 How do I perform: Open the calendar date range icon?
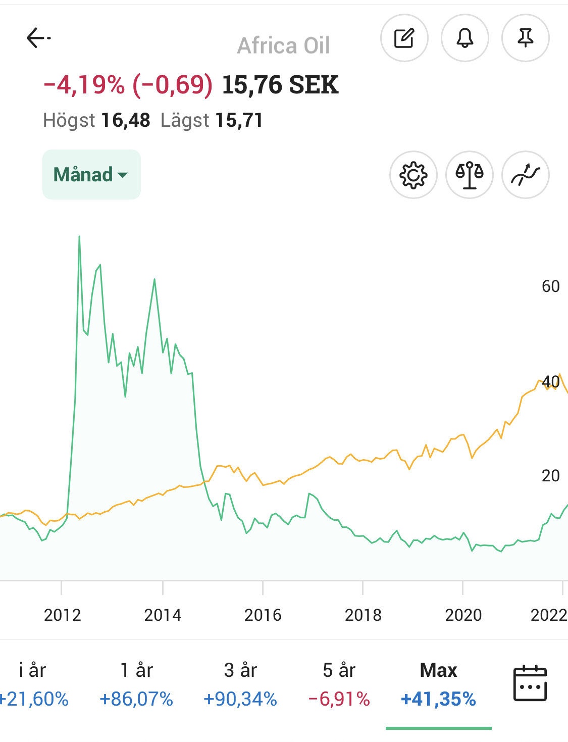(x=530, y=683)
